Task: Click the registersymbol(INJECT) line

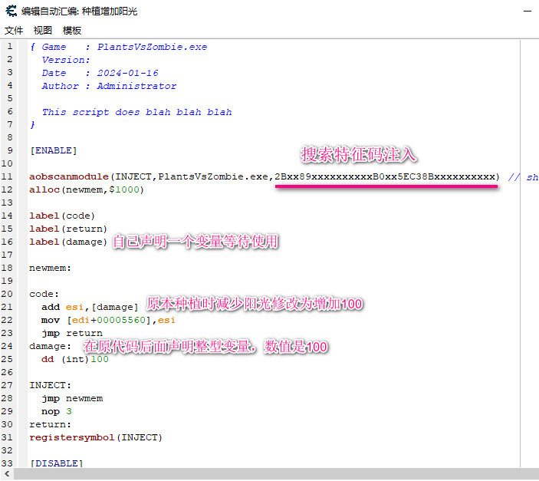Action: coord(96,437)
